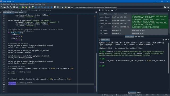This screenshot has width=170, height=96.
Task: Switch to the History tab
Action: 139,93
